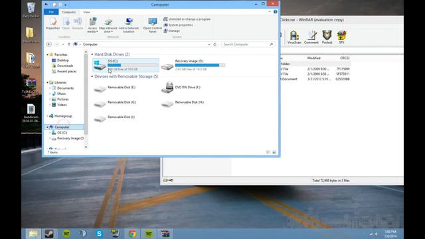This screenshot has height=239, width=425.
Task: Open File Explorer on the taskbar
Action: tap(33, 234)
